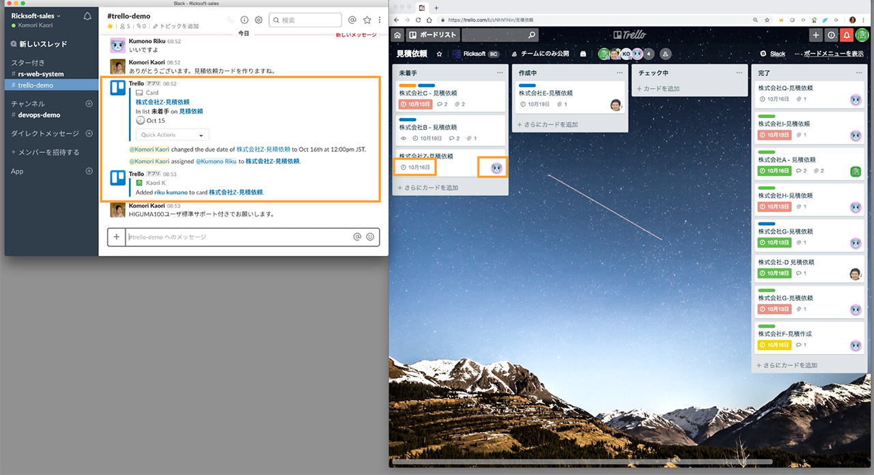Open Trello information icon
The width and height of the screenshot is (874, 475).
pyautogui.click(x=831, y=35)
